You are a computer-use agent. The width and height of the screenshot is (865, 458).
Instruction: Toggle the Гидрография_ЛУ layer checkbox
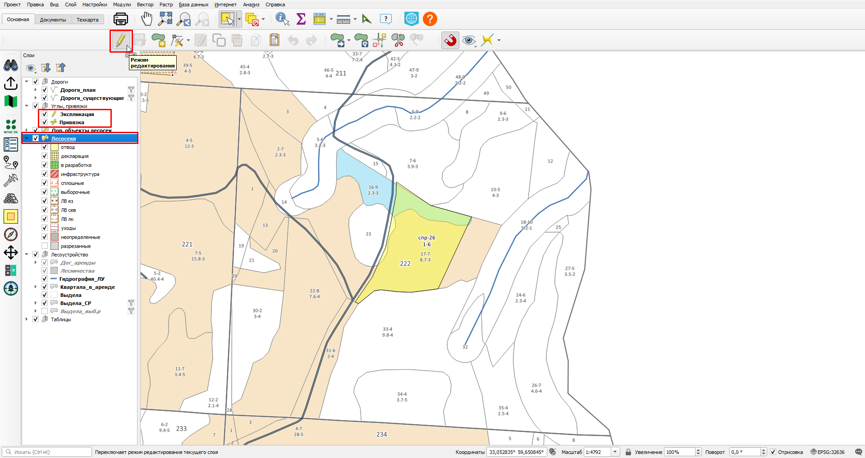pyautogui.click(x=45, y=278)
